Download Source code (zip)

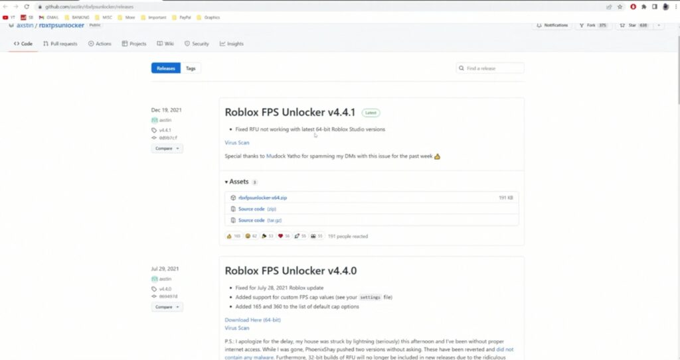(257, 210)
